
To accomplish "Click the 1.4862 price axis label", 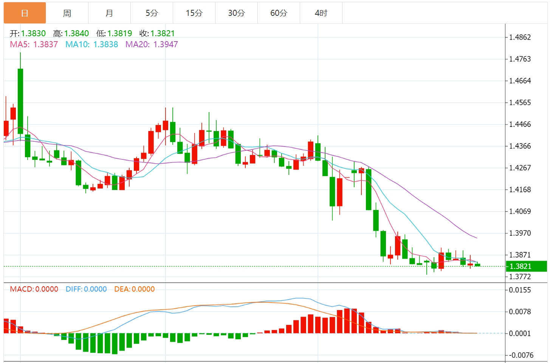I will [x=520, y=37].
